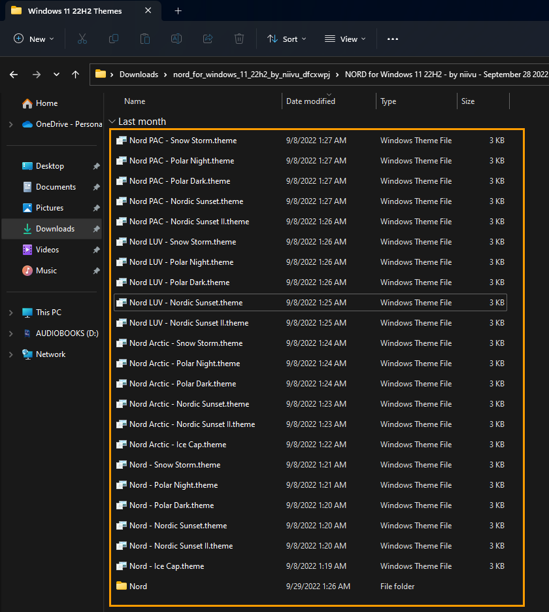Click the pin icon next to Music

96,271
